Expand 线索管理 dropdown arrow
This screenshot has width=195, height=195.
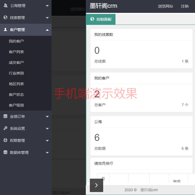coord(47,18)
